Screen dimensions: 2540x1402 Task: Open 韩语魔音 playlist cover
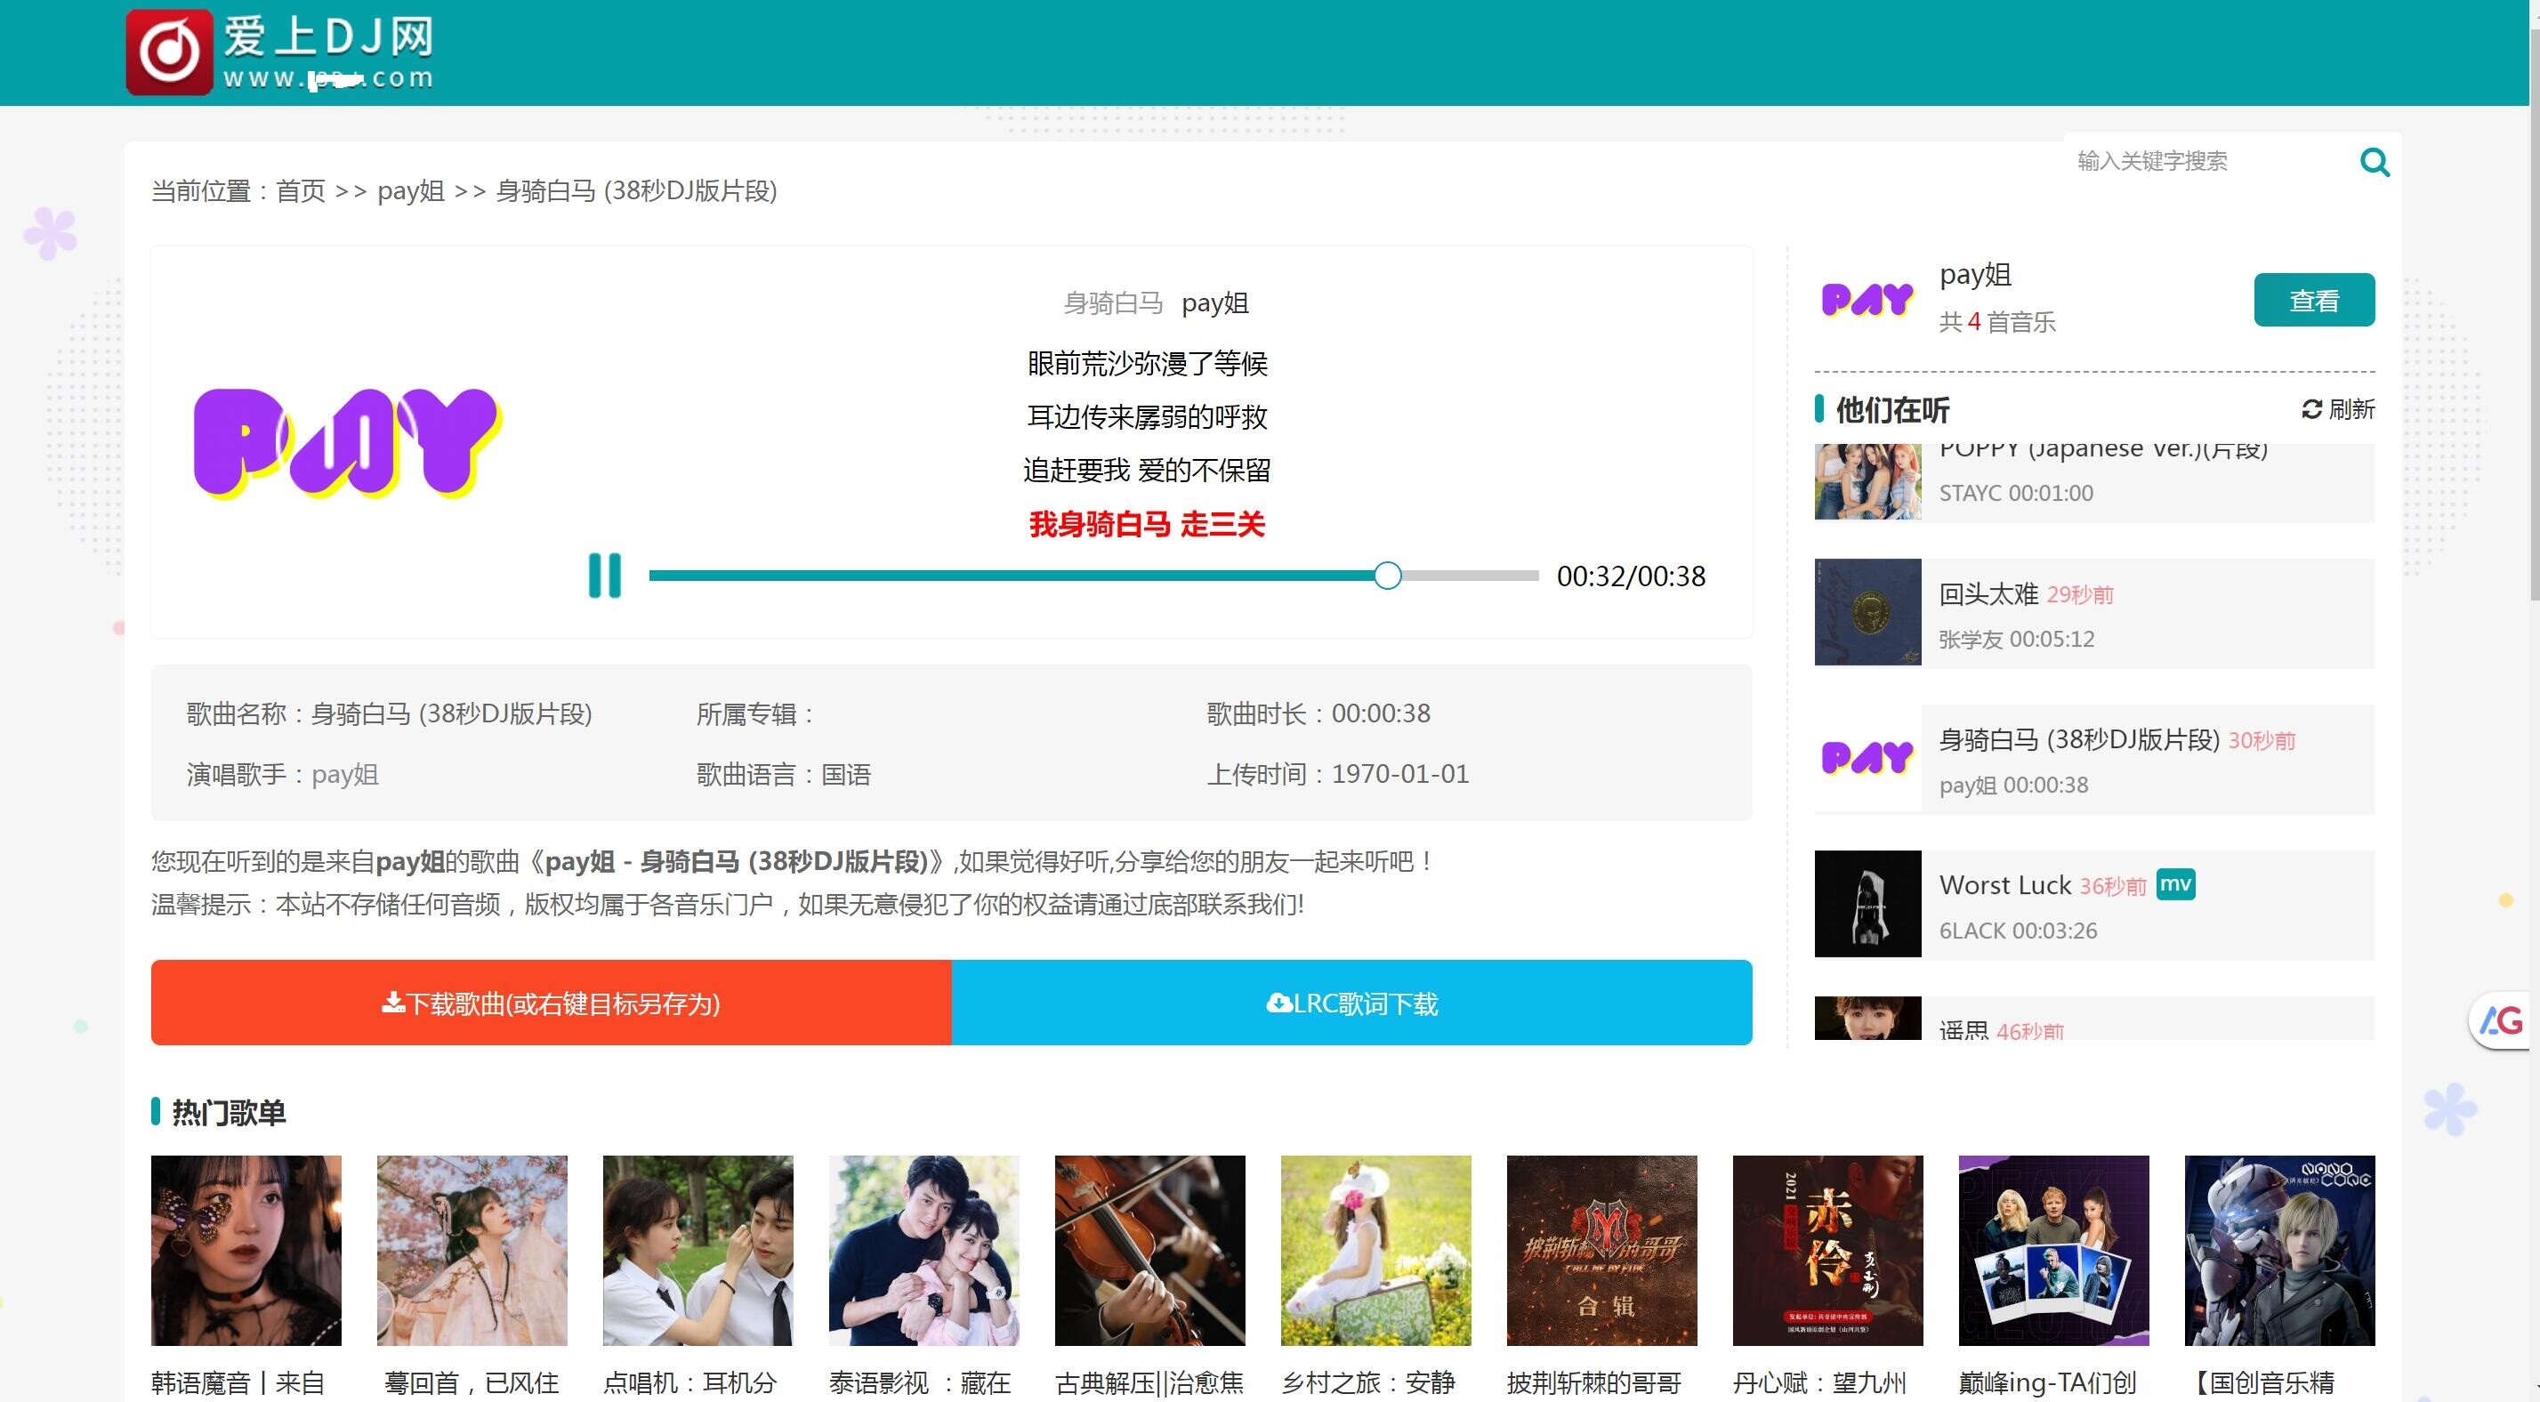(246, 1250)
